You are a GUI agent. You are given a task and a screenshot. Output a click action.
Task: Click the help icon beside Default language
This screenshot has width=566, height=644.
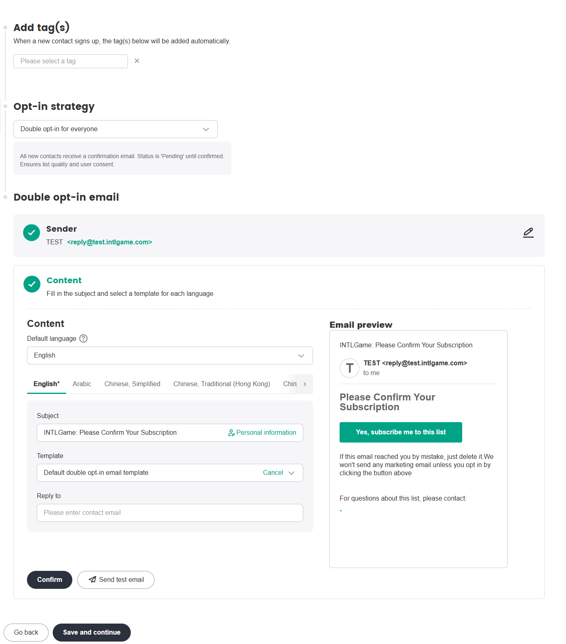[83, 338]
